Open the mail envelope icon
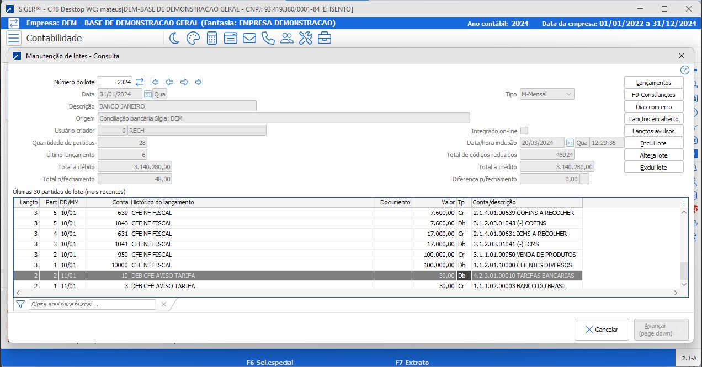Image resolution: width=702 pixels, height=367 pixels. [249, 38]
